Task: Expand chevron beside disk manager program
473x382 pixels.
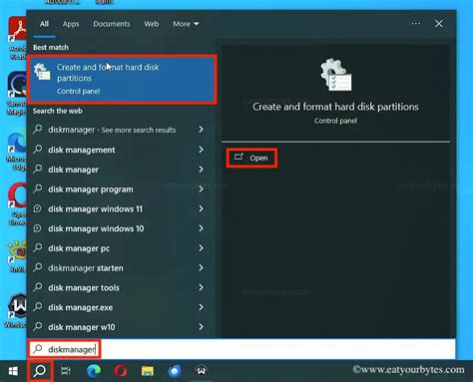Action: click(201, 189)
